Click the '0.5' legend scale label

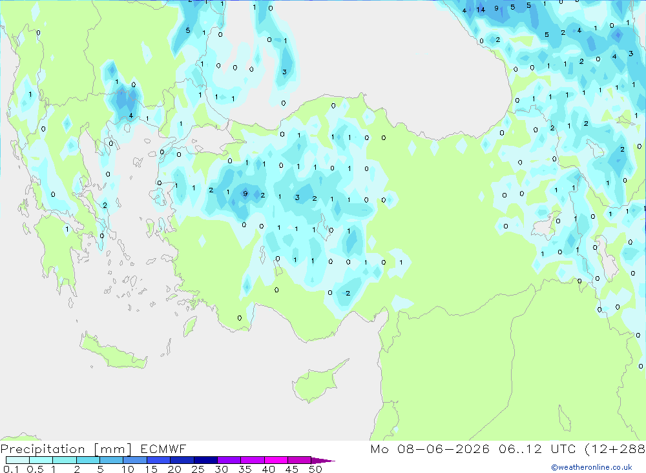[x=35, y=469]
